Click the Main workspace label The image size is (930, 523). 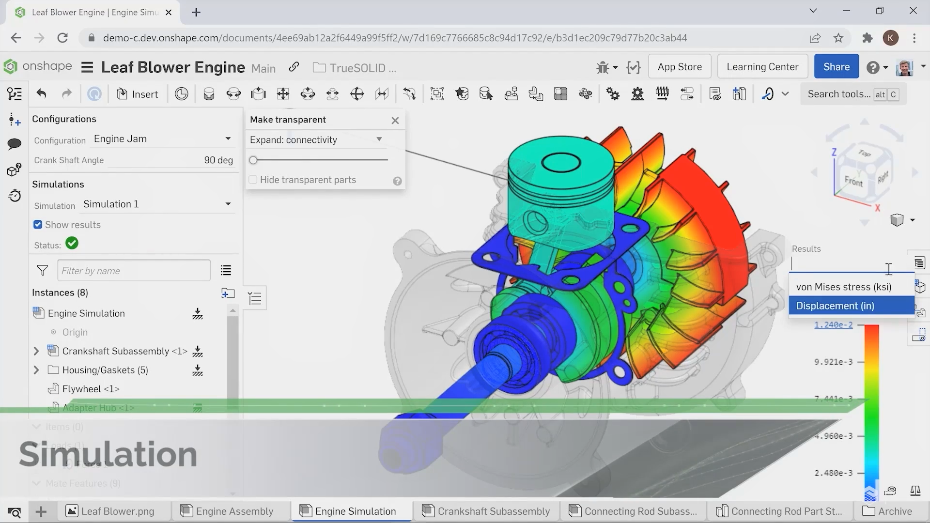[263, 69]
